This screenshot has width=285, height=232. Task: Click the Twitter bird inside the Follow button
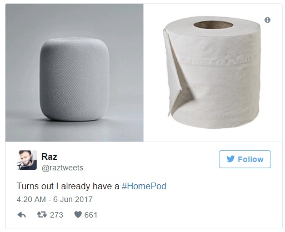(231, 159)
